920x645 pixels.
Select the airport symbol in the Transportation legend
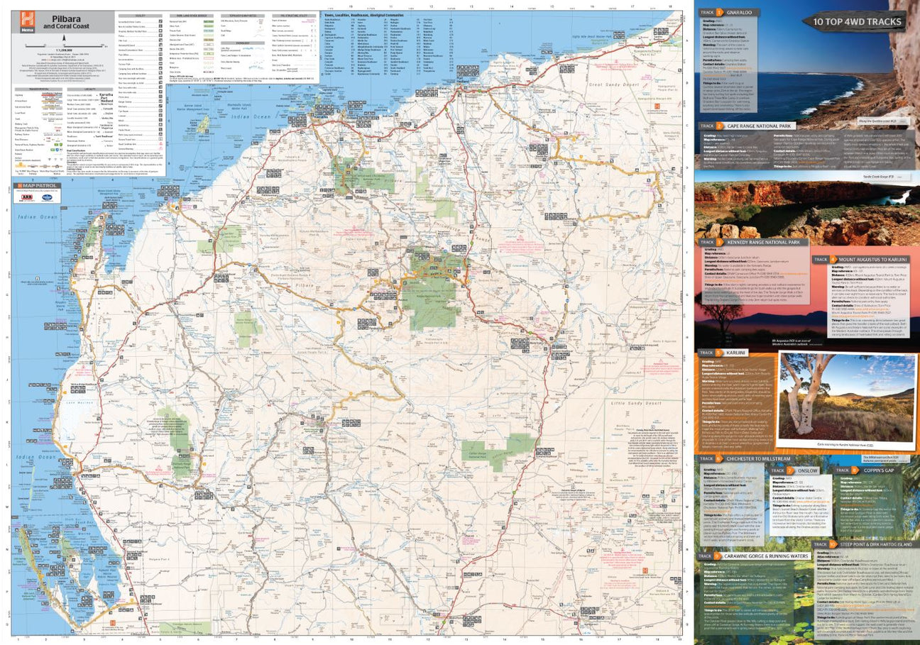click(x=48, y=158)
